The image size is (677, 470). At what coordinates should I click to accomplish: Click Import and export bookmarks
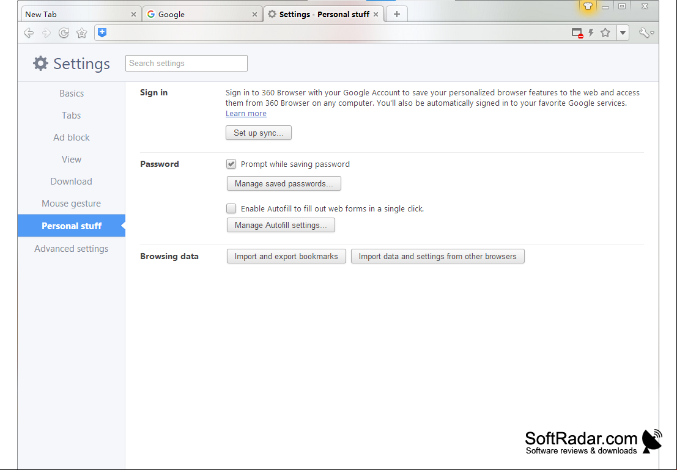(286, 256)
